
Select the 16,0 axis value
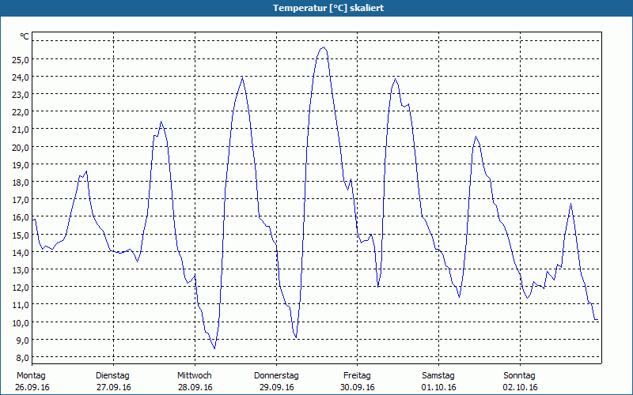(x=21, y=217)
